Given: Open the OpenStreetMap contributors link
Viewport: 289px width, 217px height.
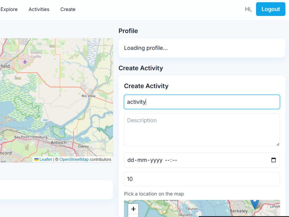Looking at the screenshot, I should click(74, 159).
